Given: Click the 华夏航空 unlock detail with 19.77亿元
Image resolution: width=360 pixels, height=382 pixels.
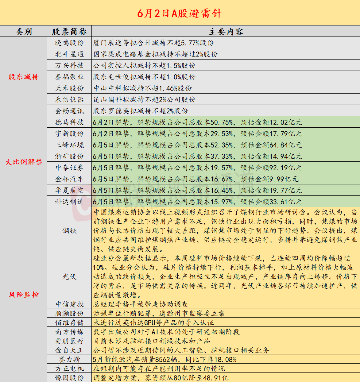Looking at the screenshot, I should (197, 190).
